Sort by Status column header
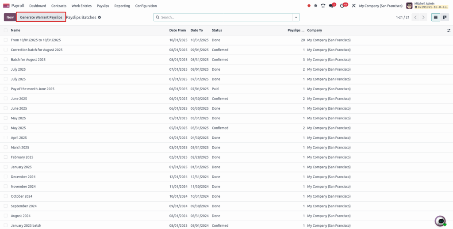The image size is (453, 229). pos(217,31)
